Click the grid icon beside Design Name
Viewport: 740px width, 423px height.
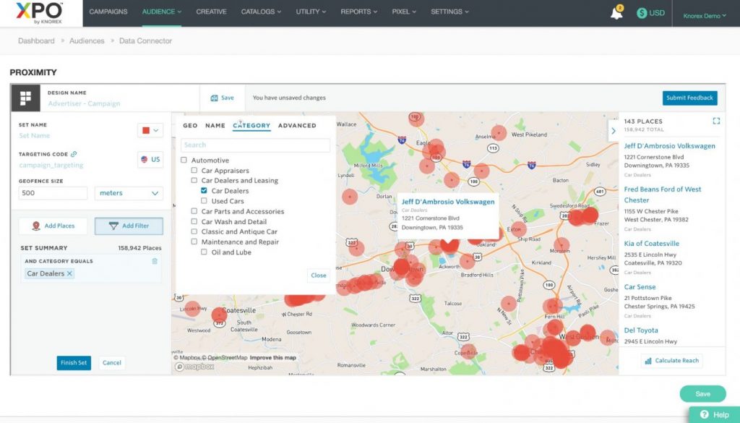click(25, 98)
